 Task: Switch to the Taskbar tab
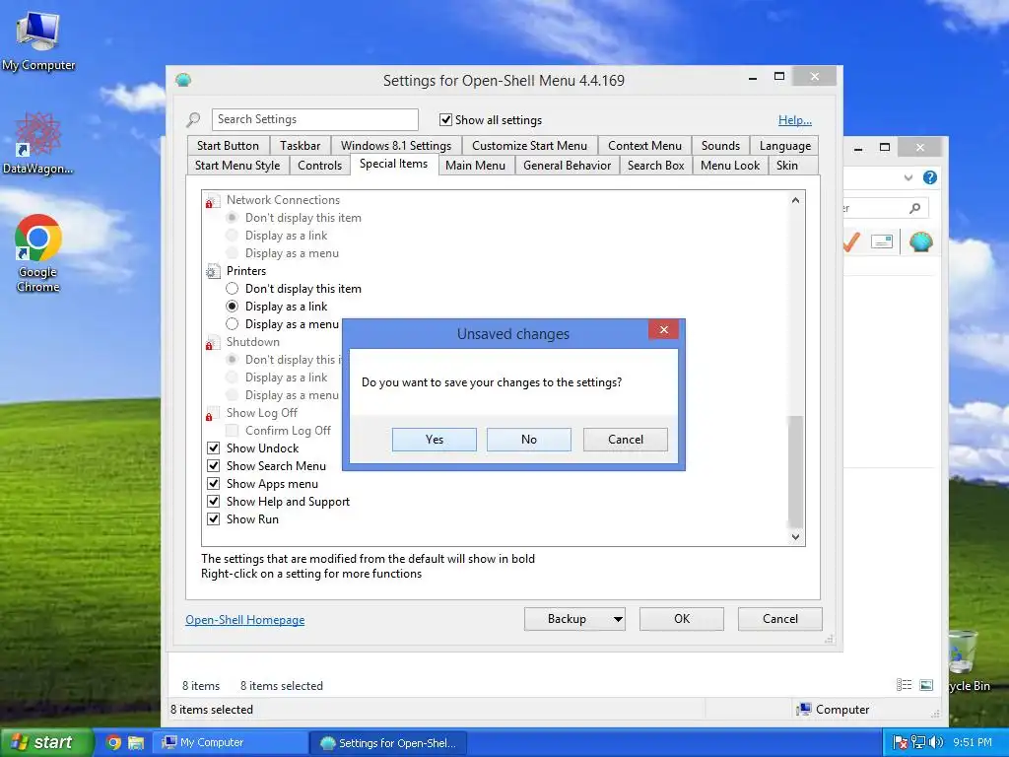pos(300,146)
